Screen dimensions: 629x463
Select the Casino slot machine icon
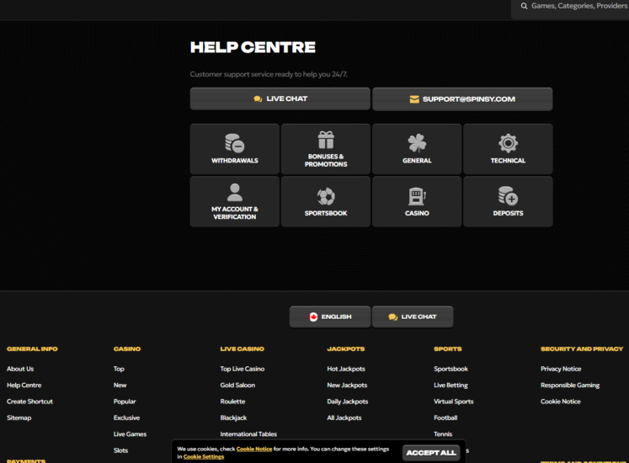[x=417, y=196]
